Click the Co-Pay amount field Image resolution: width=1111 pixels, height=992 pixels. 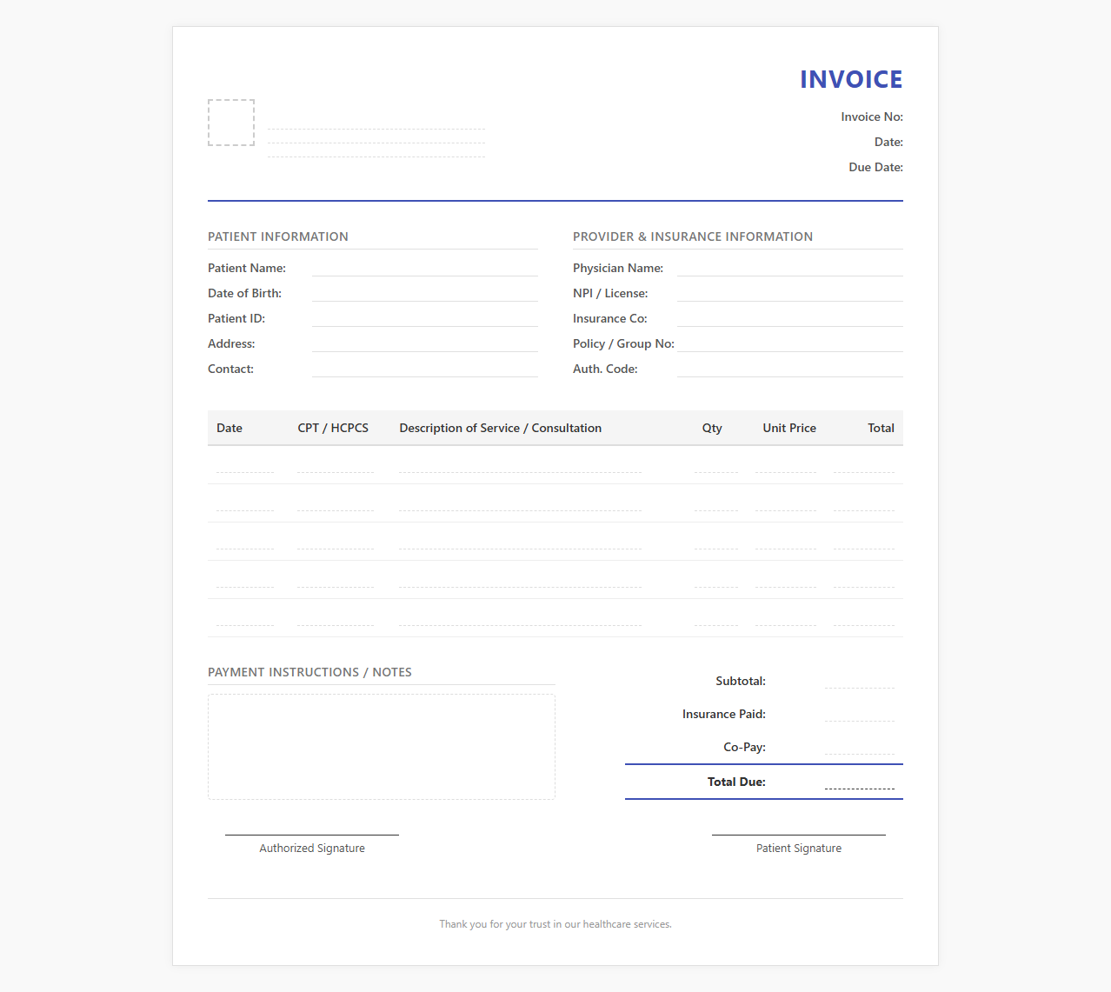tap(860, 747)
